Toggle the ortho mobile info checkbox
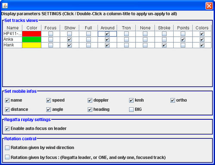This screenshot has width=215, height=165. click(x=173, y=100)
